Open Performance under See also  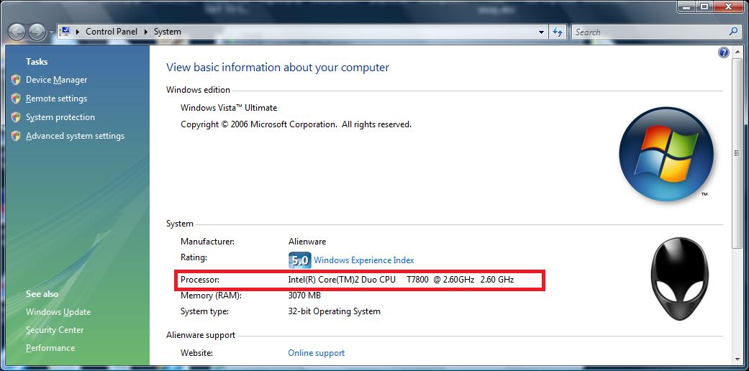50,348
